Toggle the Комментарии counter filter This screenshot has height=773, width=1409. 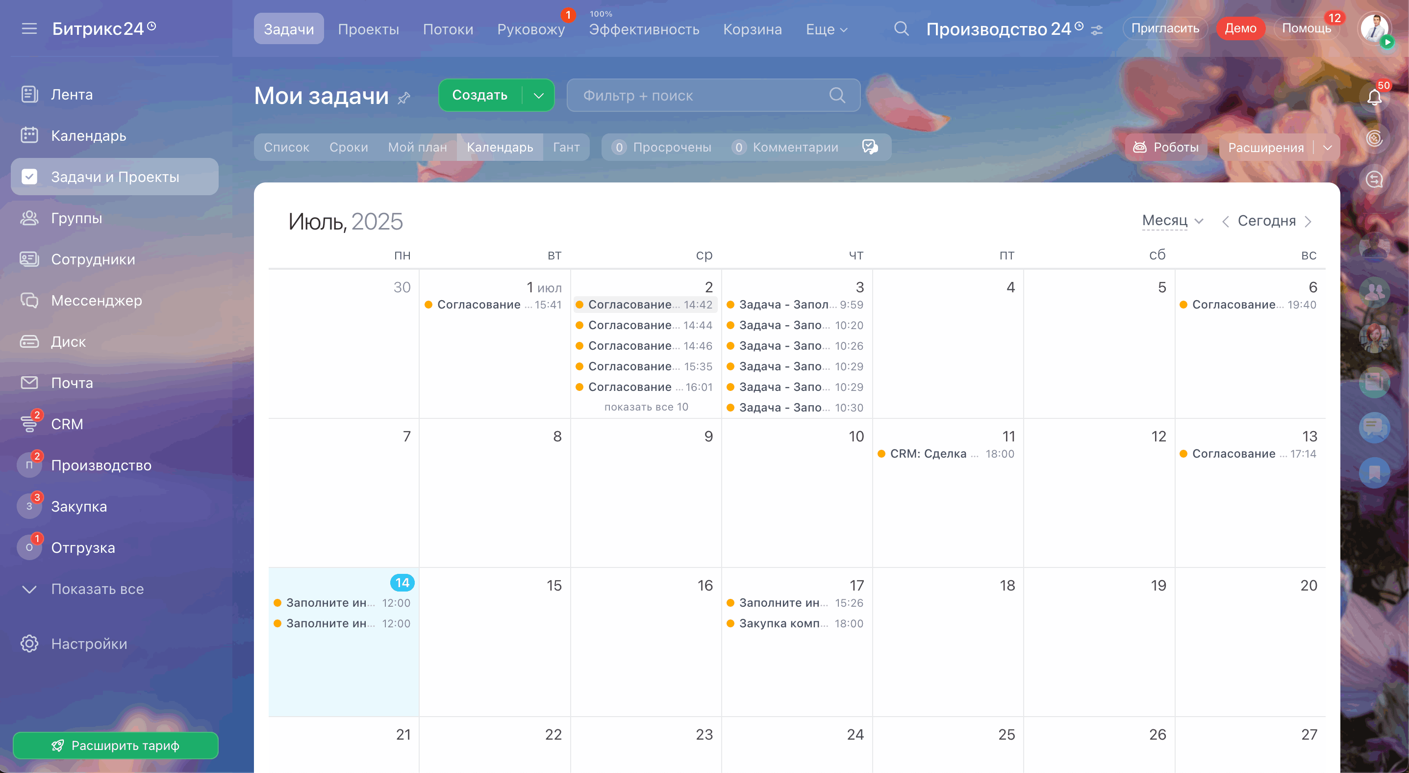tap(785, 147)
